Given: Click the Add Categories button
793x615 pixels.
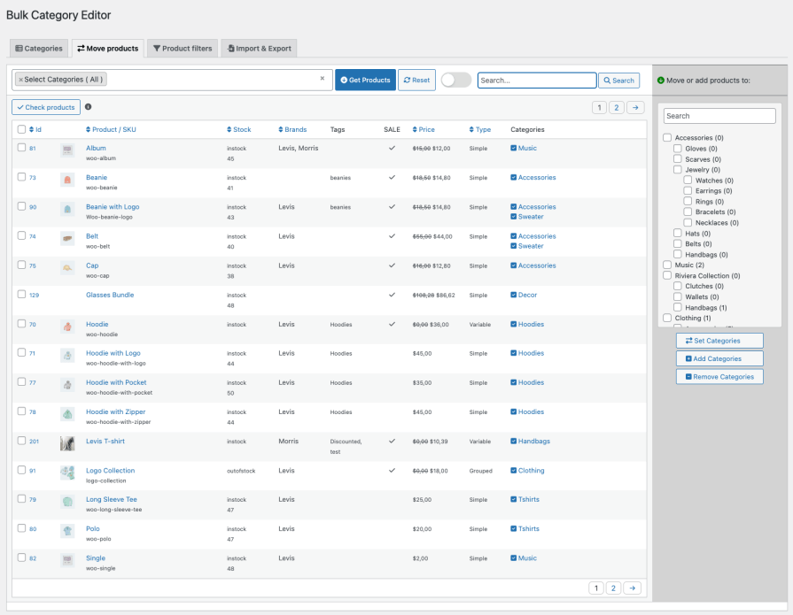Looking at the screenshot, I should pos(719,358).
